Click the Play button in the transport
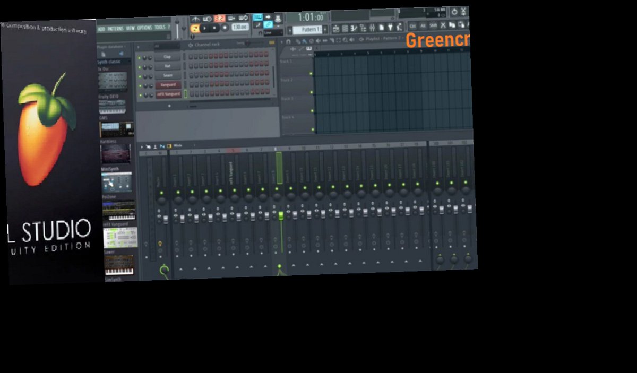The image size is (637, 373). pyautogui.click(x=204, y=28)
